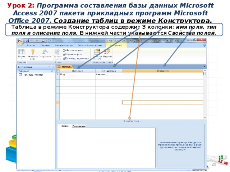Screen dimensions: 230x172
Task: Click the Undo arrow in quick access toolbar
Action: (x=31, y=40)
